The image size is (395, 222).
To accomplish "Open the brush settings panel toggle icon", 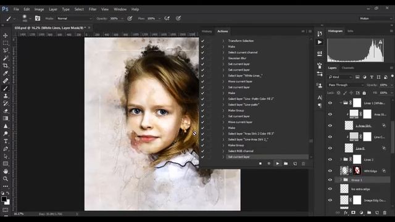I will [x=38, y=18].
